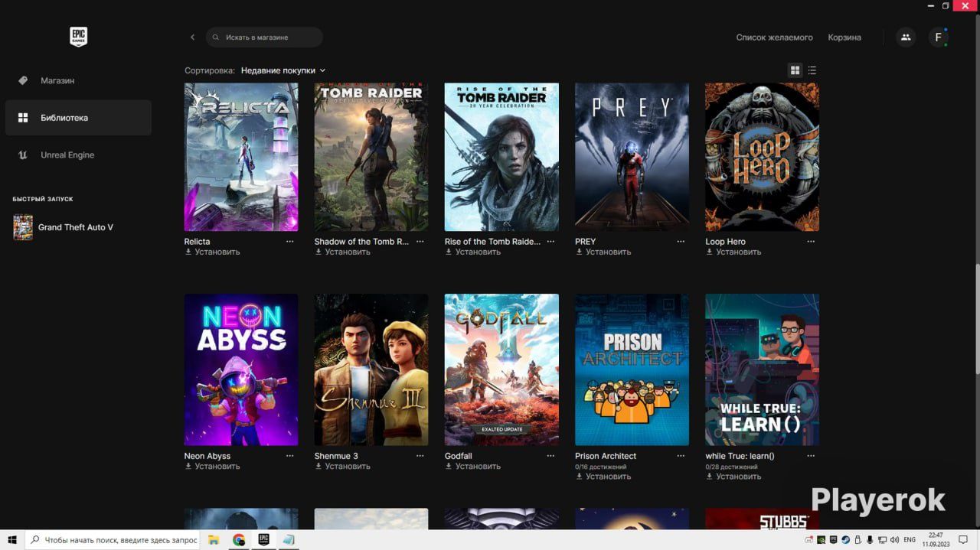The height and width of the screenshot is (550, 980).
Task: Switch the ENG input language indicator
Action: (910, 539)
